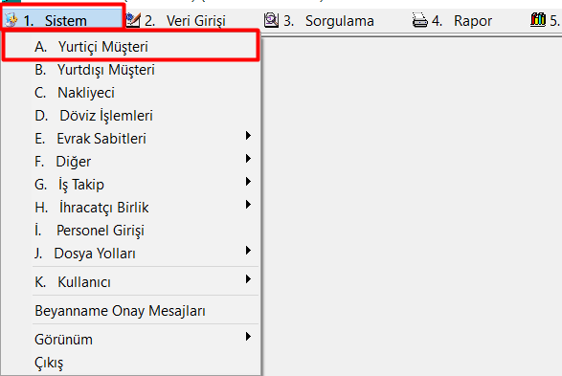Click the Rapor printer icon
562x376 pixels.
(x=419, y=20)
